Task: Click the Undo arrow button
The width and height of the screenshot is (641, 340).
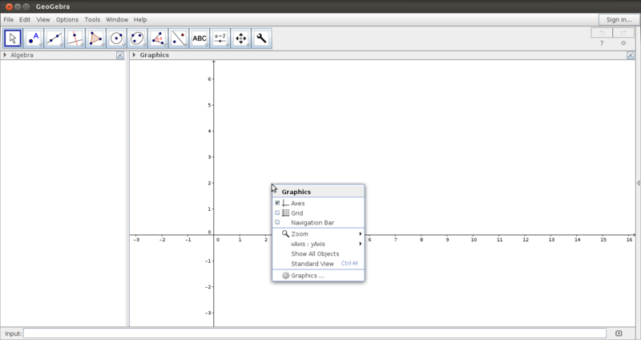Action: (x=602, y=32)
